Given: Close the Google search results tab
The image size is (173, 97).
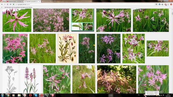Looking at the screenshot, I should tap(40, 1).
